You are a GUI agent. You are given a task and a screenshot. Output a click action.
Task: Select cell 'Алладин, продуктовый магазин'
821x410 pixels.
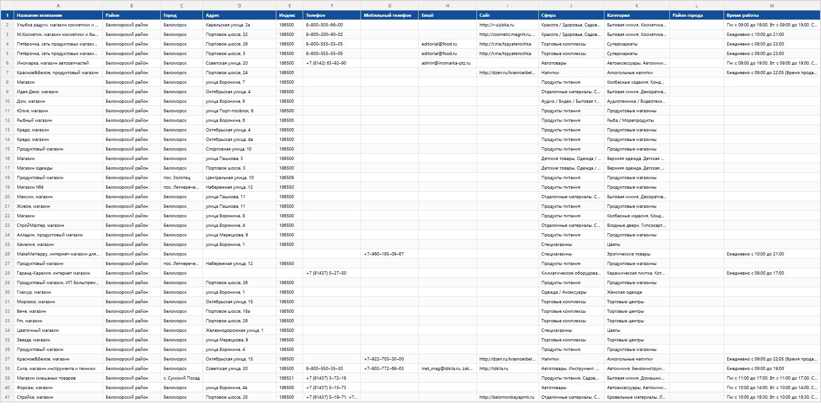coord(58,235)
